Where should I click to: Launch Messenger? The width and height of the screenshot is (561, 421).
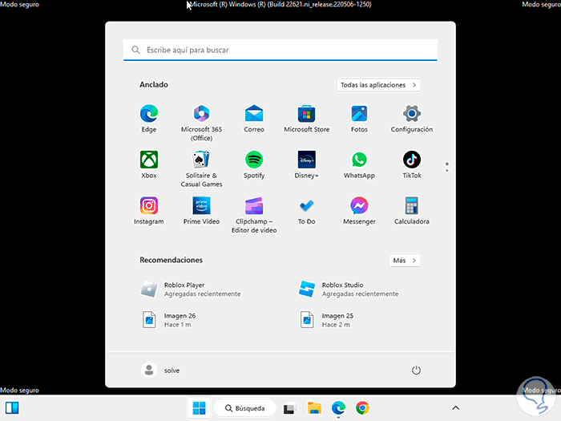(359, 211)
